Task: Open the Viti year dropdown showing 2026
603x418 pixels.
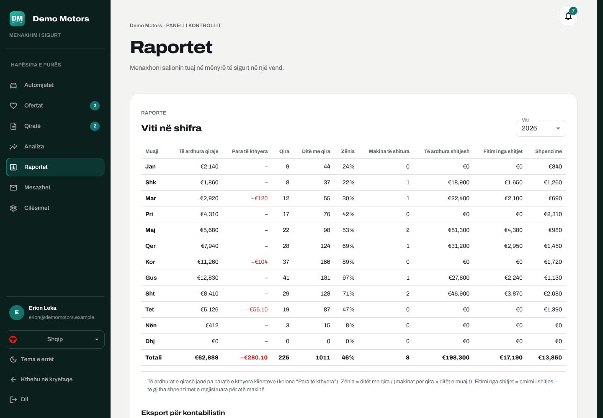Action: point(541,128)
